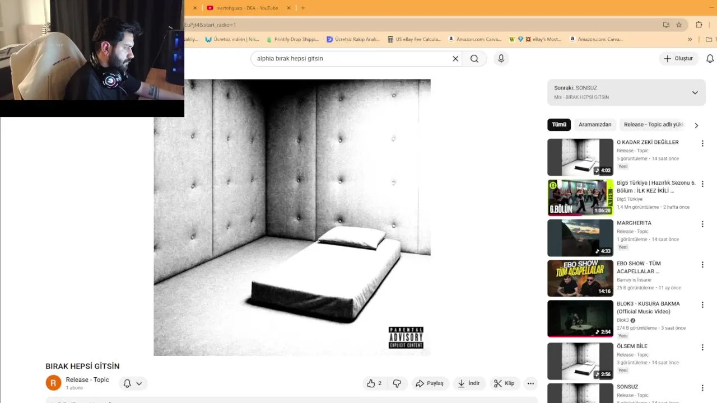Open eBay's Most bookmark
717x403 pixels.
click(543, 39)
